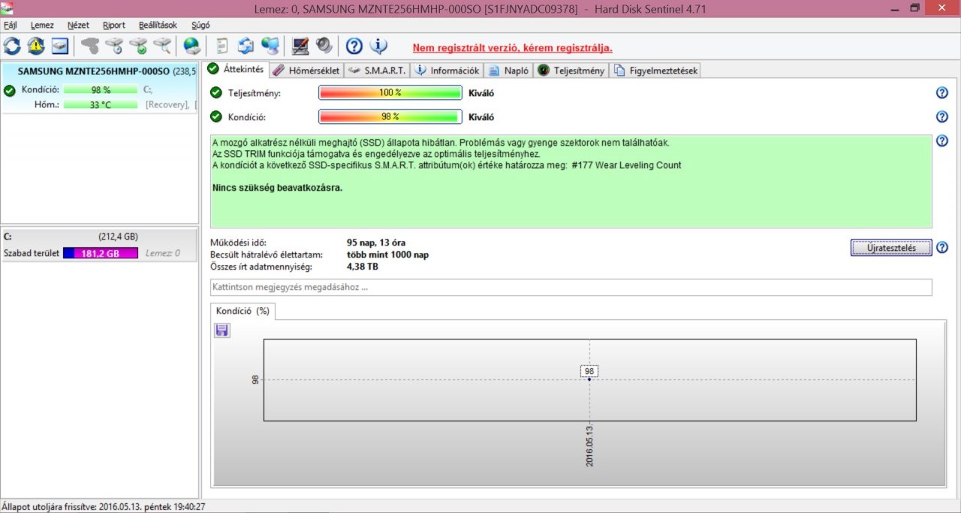Screen dimensions: 961x513
Task: Click sidebar Hőm. 33 °C green bar
Action: (101, 104)
